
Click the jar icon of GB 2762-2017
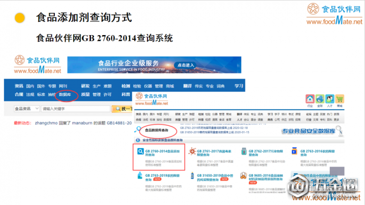pyautogui.click(x=244, y=151)
